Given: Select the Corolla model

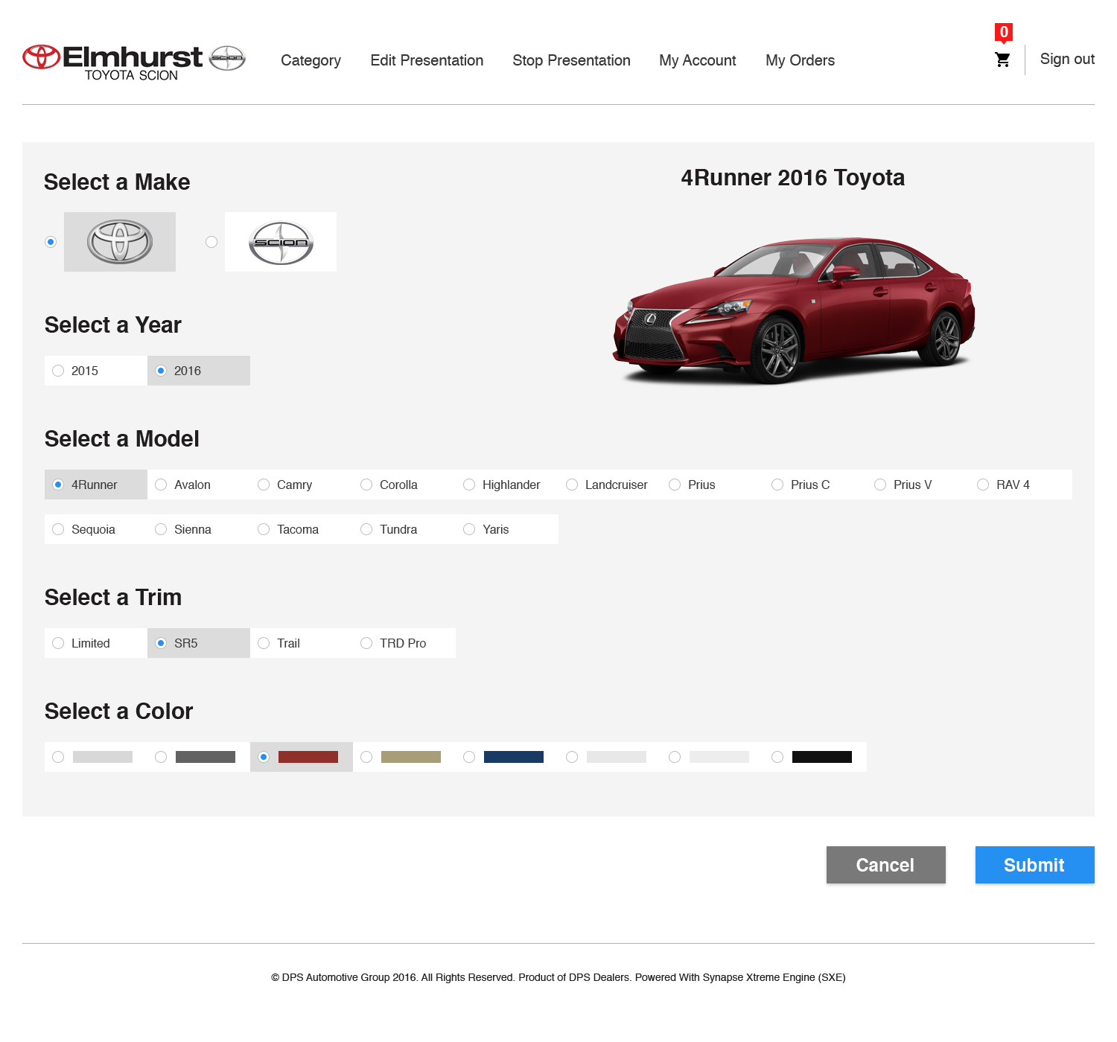Looking at the screenshot, I should pos(404,485).
